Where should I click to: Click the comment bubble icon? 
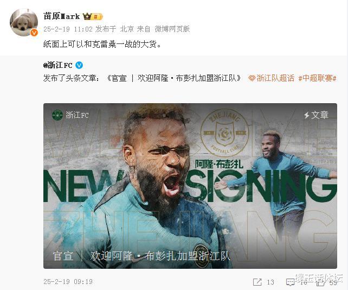(x=291, y=282)
